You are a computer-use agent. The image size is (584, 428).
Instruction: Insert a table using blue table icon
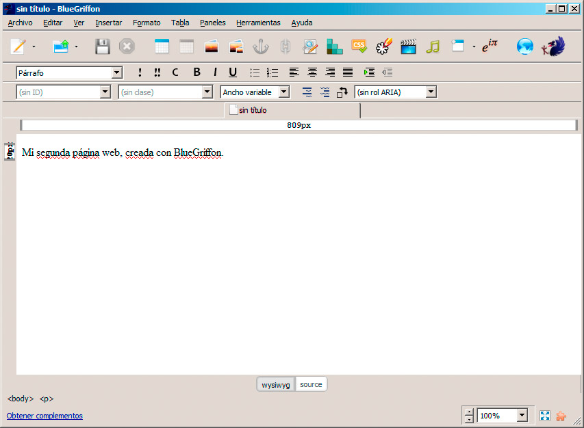click(162, 46)
